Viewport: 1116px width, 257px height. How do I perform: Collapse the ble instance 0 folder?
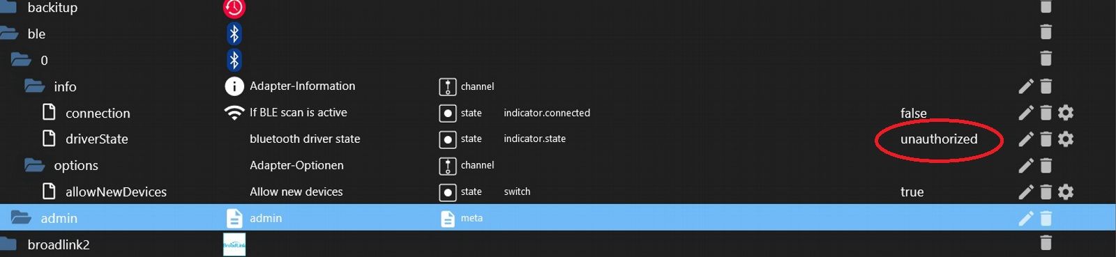coord(21,60)
